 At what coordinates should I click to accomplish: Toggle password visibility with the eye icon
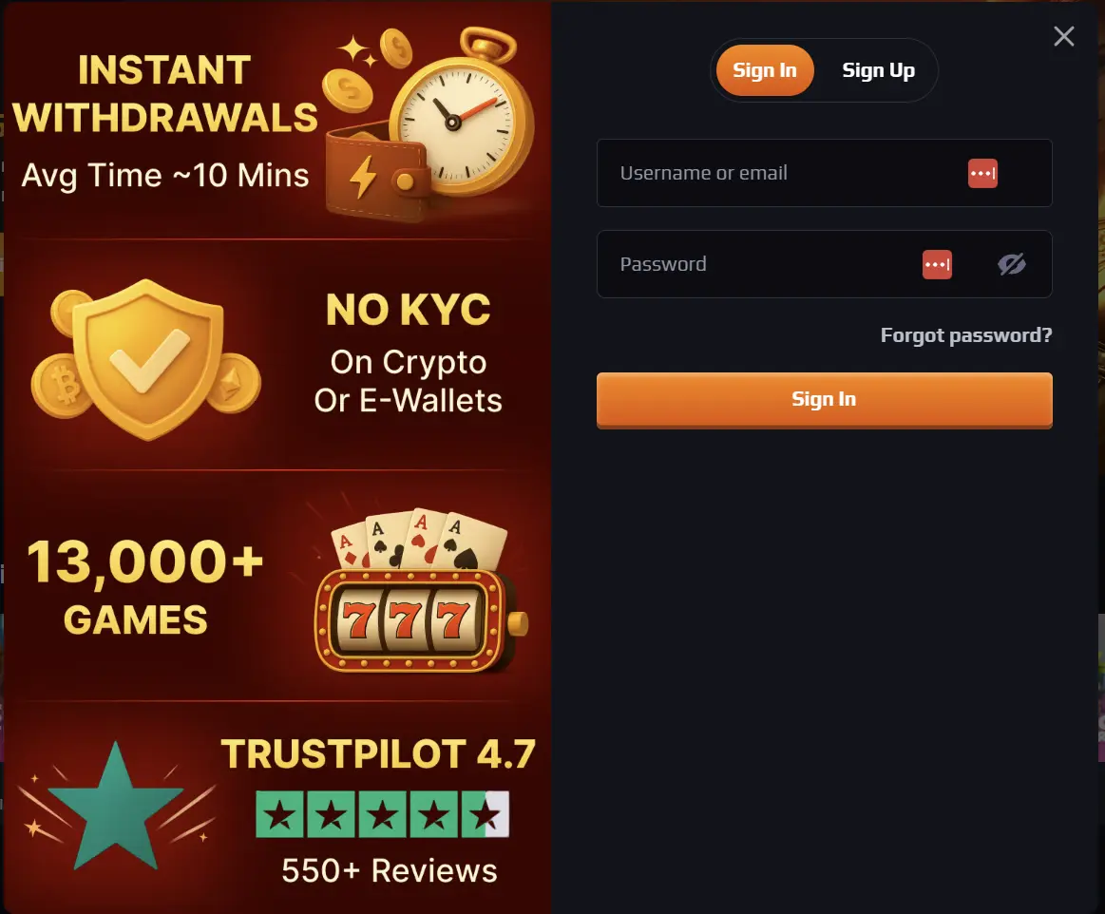1012,264
